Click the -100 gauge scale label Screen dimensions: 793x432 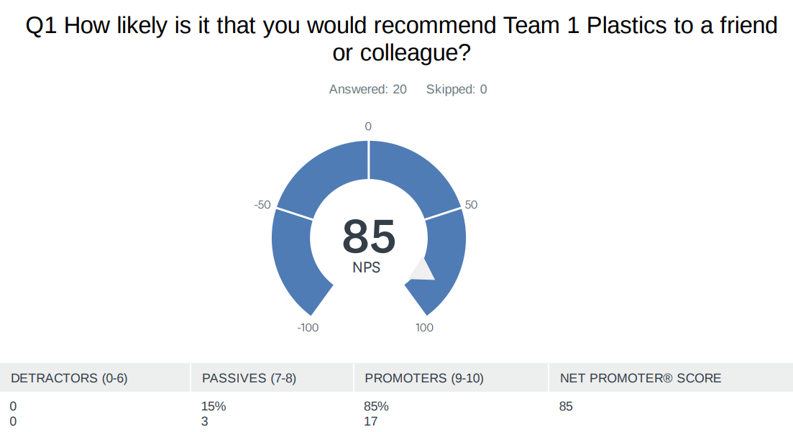coord(308,328)
